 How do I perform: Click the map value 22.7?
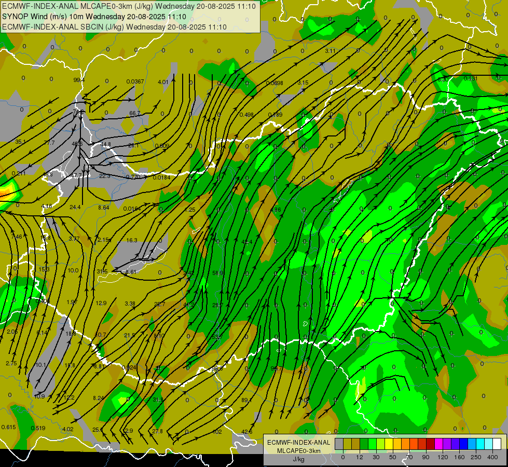click(x=159, y=304)
